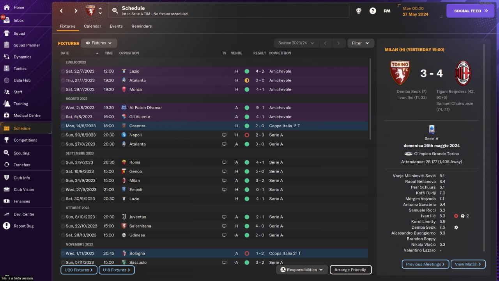The width and height of the screenshot is (499, 281).
Task: Toggle the checkmark on Al-Fateh Dhamar row
Action: click(63, 108)
